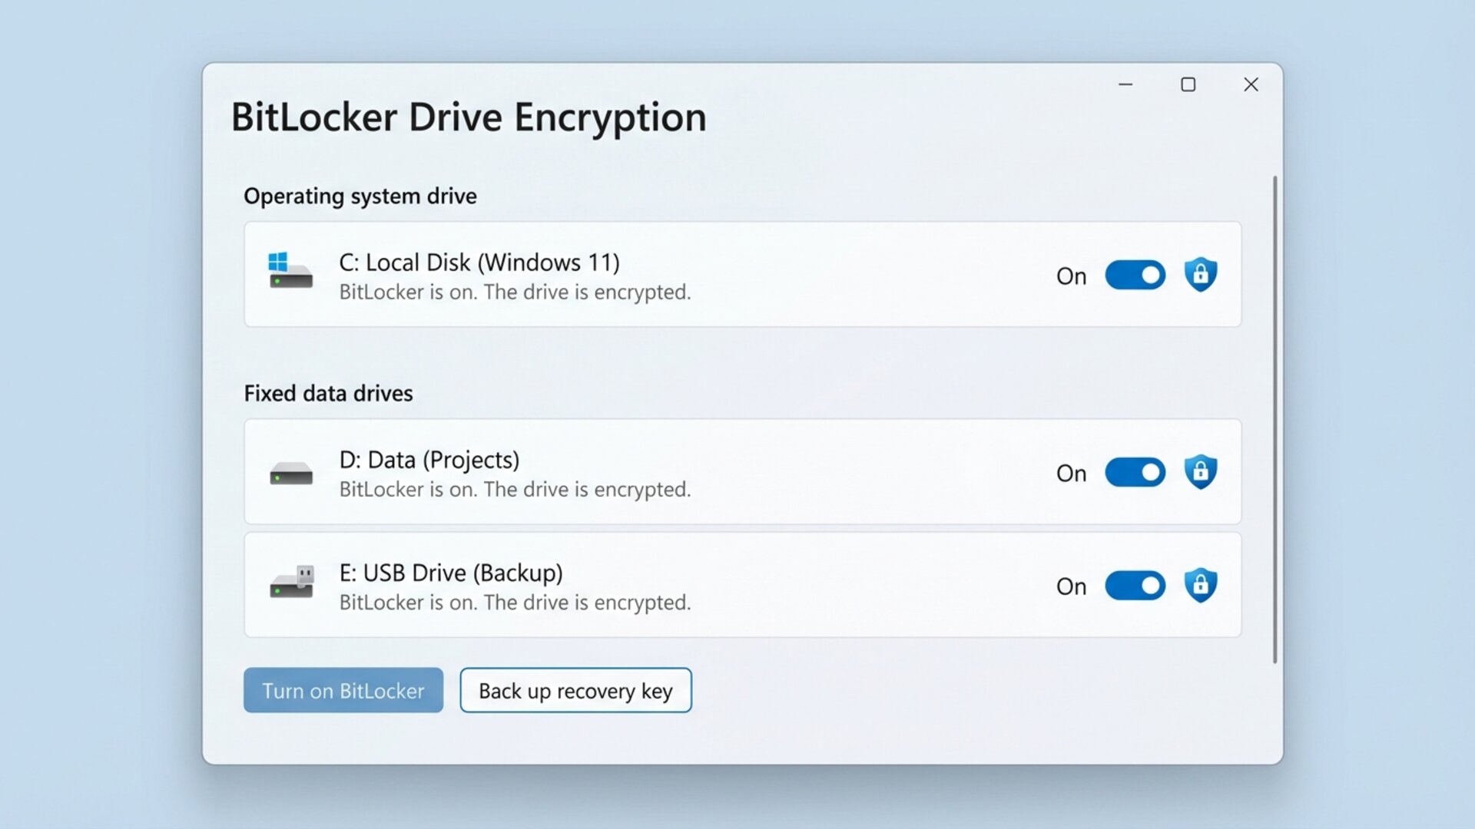Click the lock shield beside the E: drive toggle

click(1202, 584)
